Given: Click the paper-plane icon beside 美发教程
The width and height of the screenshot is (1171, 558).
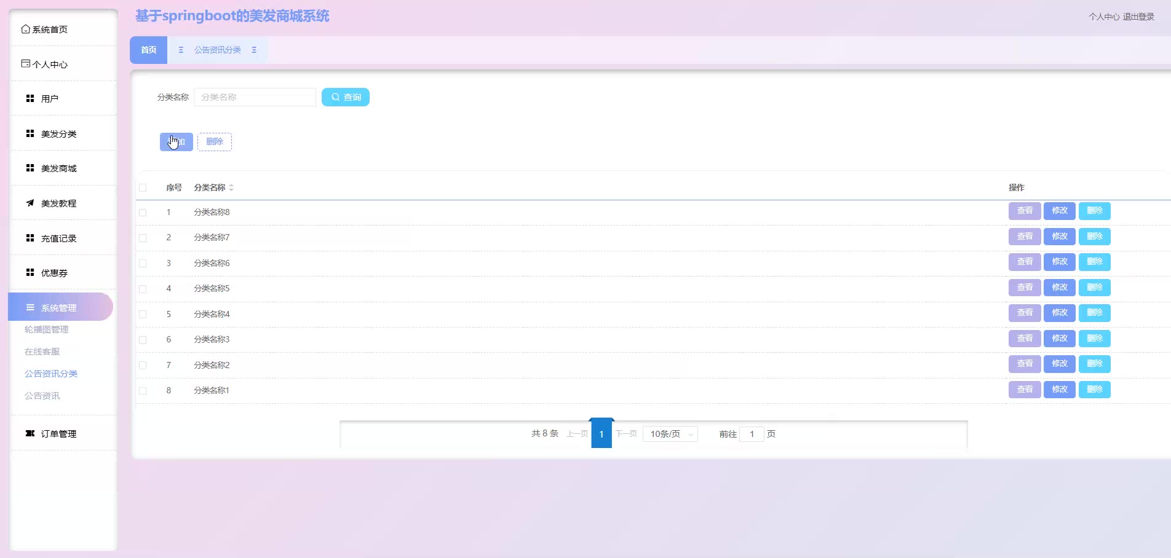Looking at the screenshot, I should [30, 203].
